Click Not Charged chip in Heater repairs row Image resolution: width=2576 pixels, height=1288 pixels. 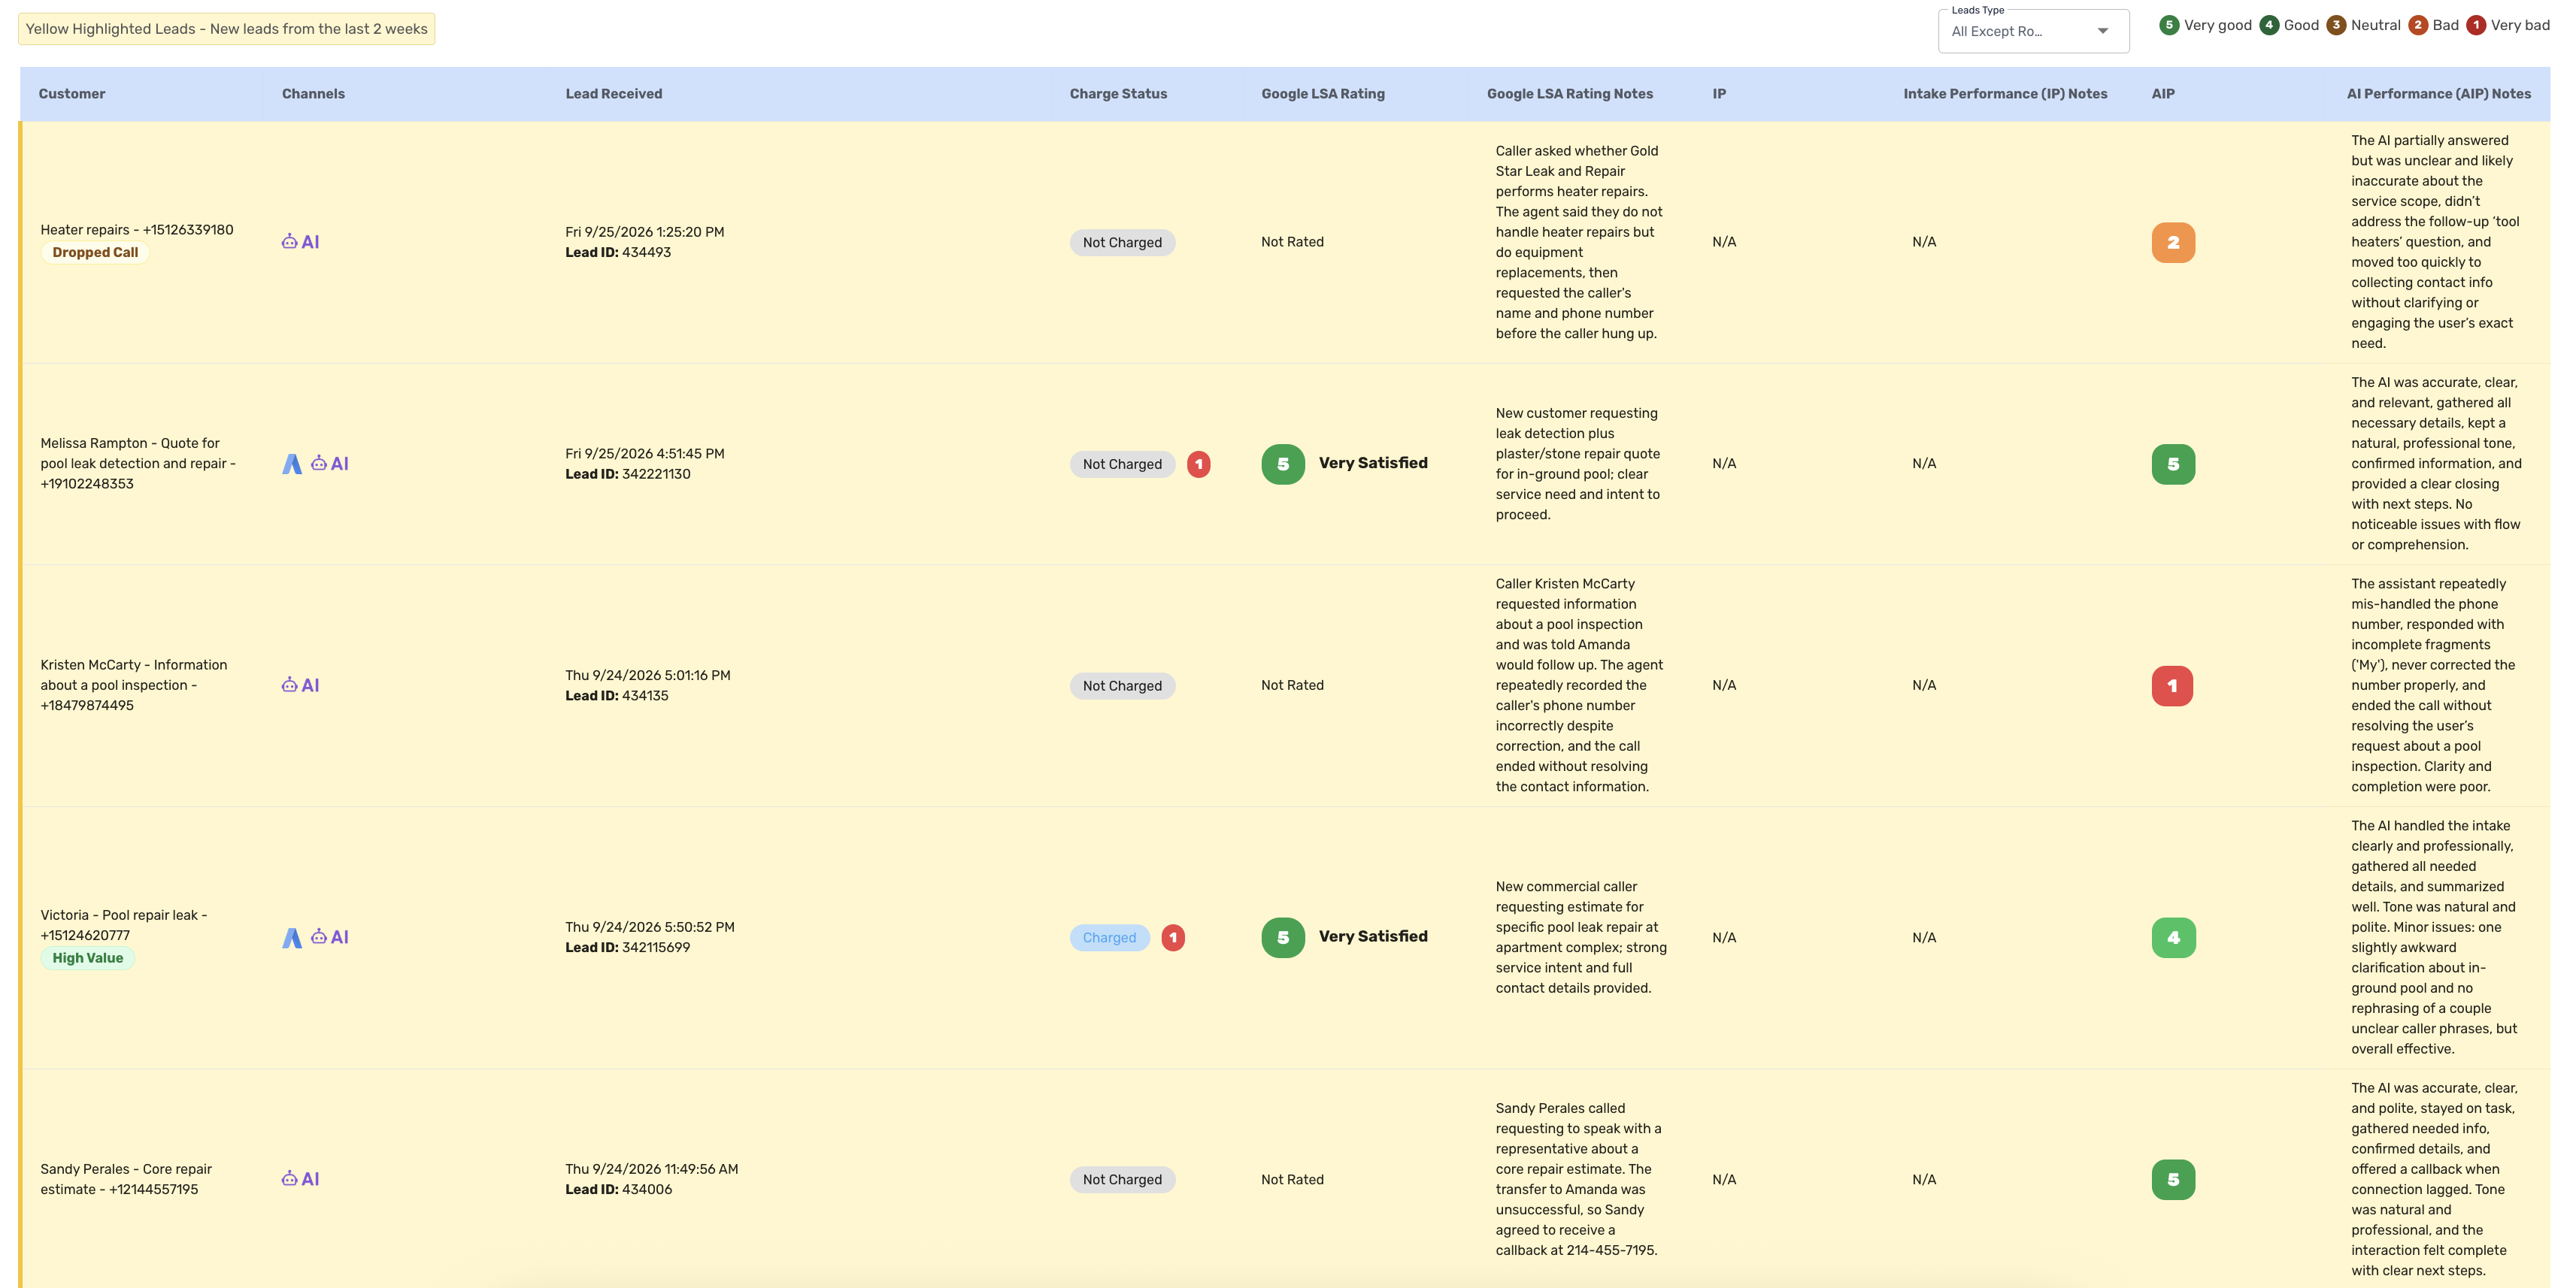click(1122, 242)
